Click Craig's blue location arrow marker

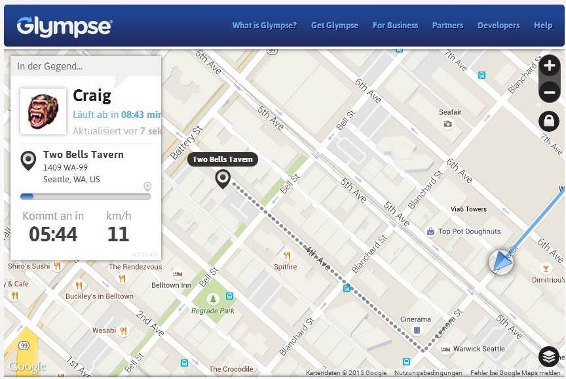(x=501, y=262)
